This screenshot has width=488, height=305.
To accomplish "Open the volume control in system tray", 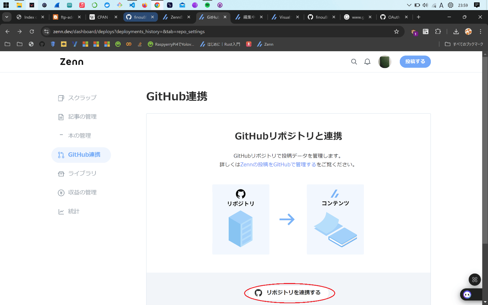I will 425,5.
